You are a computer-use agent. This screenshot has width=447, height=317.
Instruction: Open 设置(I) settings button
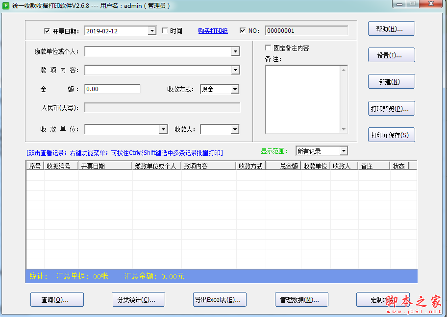coord(391,55)
